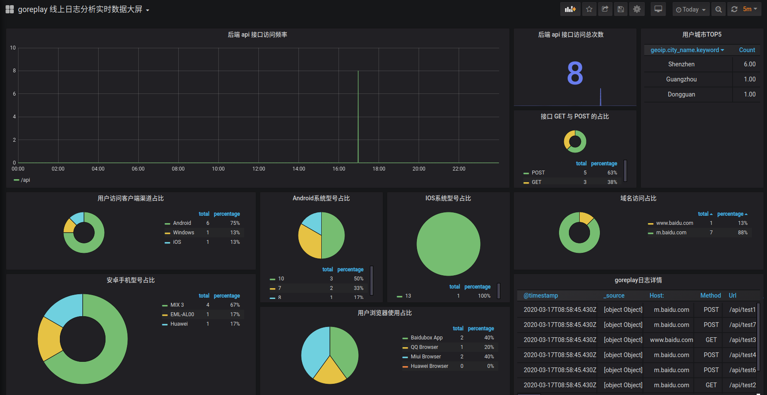Sort 用户浏览器使用占比 legend by percentage
Screen dimensions: 767x395
click(x=481, y=329)
